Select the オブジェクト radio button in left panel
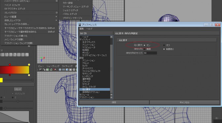 (x=13, y=94)
